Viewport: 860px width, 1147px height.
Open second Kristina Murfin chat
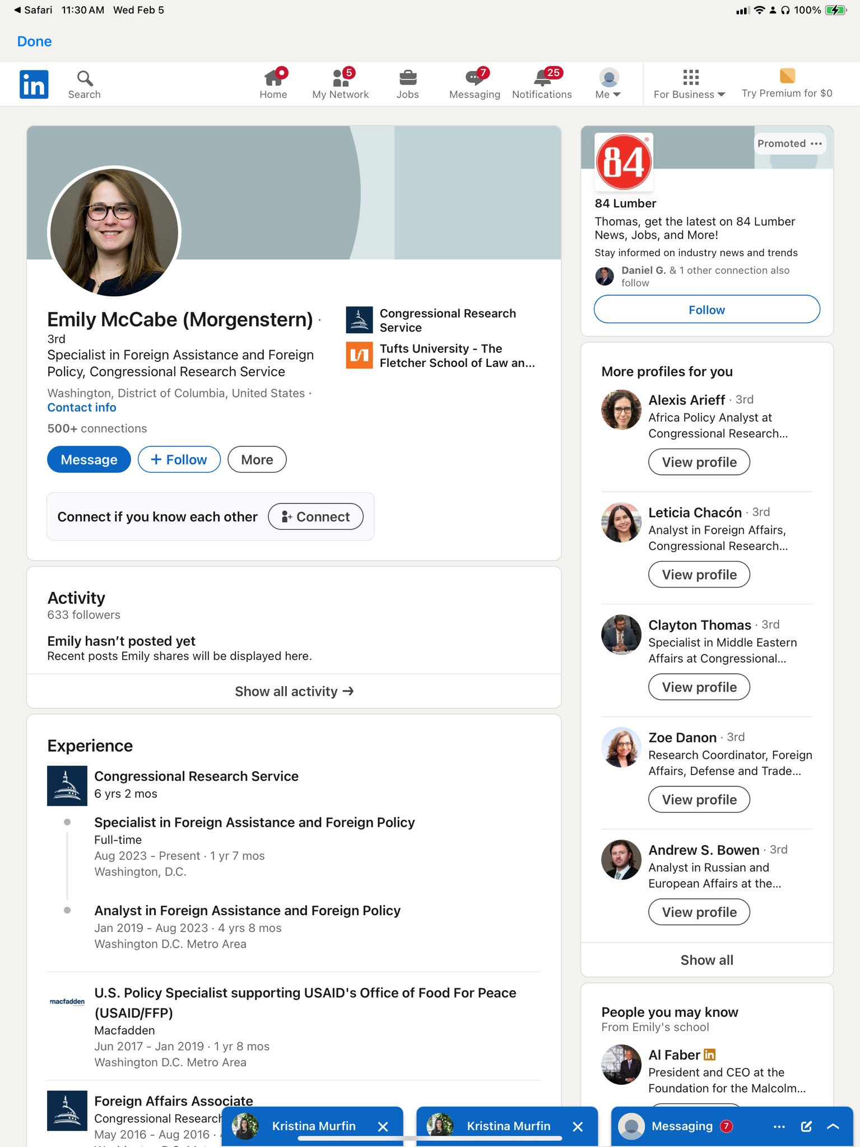click(509, 1126)
